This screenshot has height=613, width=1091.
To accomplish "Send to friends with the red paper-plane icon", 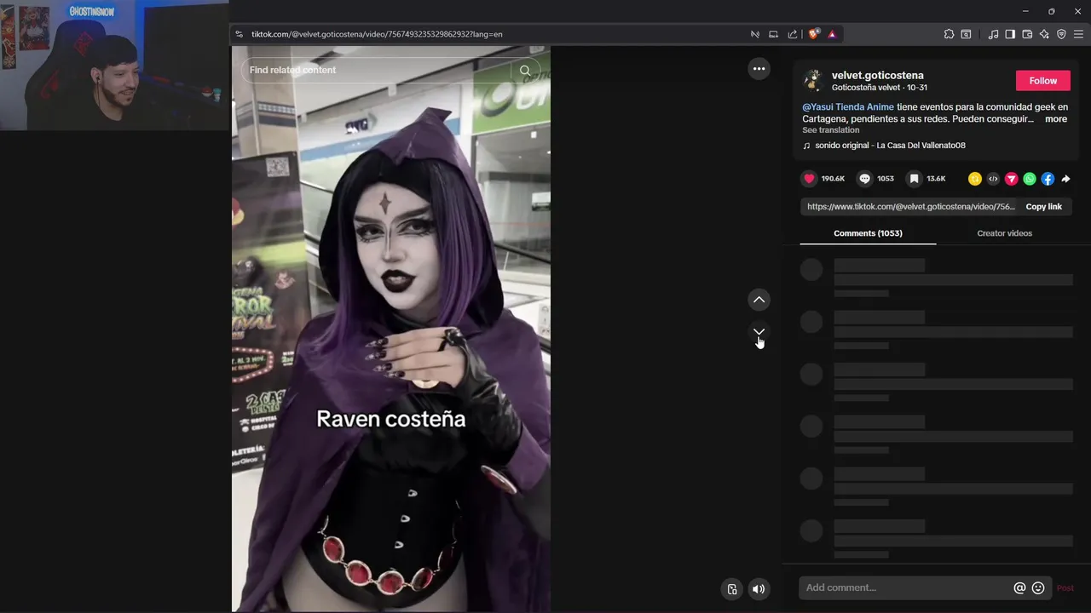I will (x=1012, y=179).
